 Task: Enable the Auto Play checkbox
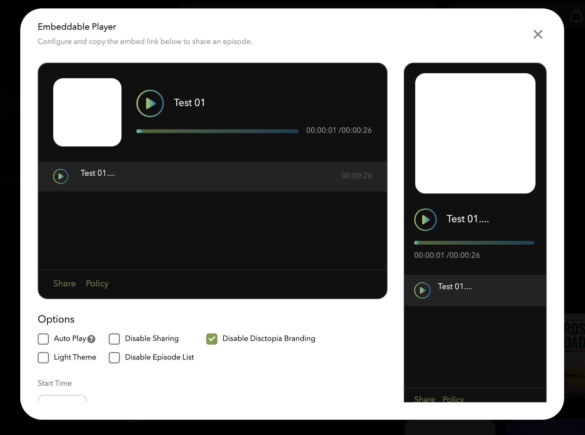pos(43,339)
